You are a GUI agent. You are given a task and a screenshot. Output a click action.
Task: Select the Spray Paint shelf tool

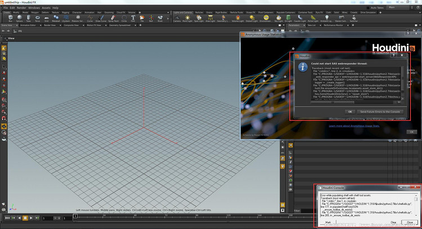[113, 19]
